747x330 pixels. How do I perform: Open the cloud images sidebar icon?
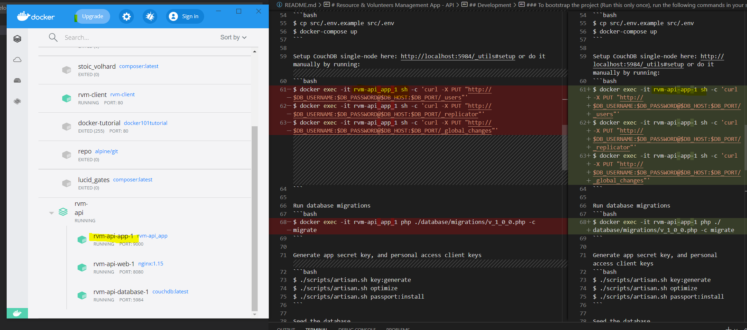(x=17, y=60)
